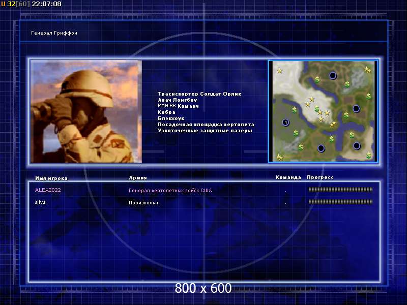Select the empty start circle at minimap bottom-right
This screenshot has height=305, width=407.
[x=357, y=146]
